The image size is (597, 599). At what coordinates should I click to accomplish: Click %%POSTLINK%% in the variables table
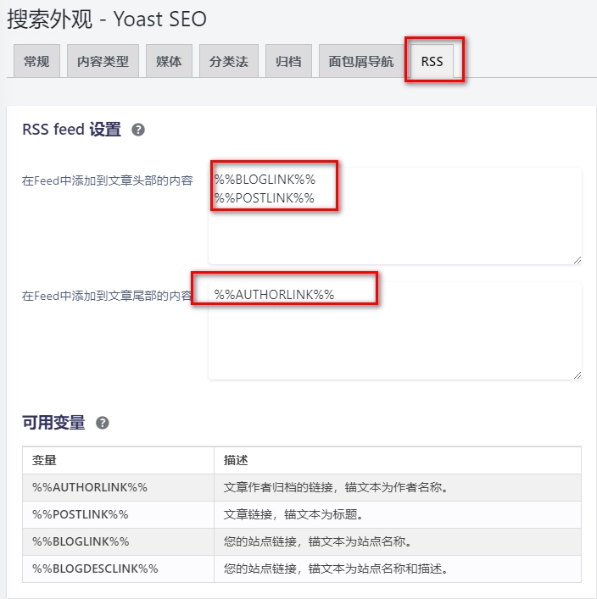(x=81, y=514)
